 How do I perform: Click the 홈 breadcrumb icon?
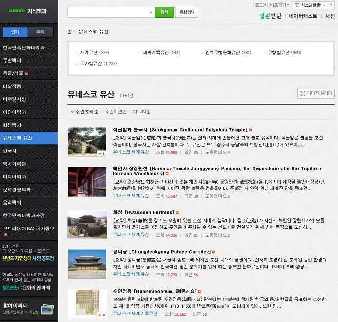click(70, 32)
